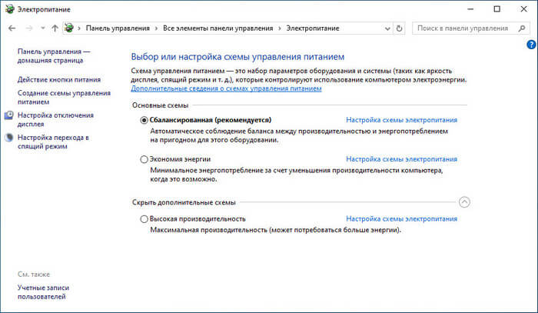Select Сбалансированная (рекомендуется) power plan
This screenshot has width=538, height=313.
[x=144, y=120]
